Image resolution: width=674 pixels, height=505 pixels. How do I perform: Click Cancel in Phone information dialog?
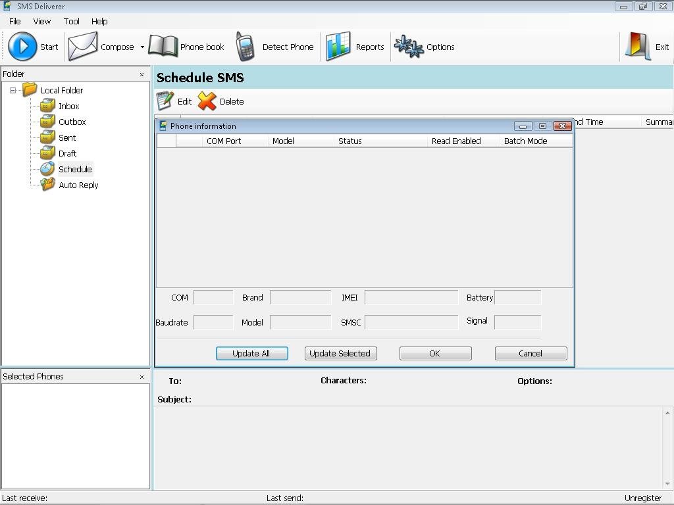pos(531,353)
